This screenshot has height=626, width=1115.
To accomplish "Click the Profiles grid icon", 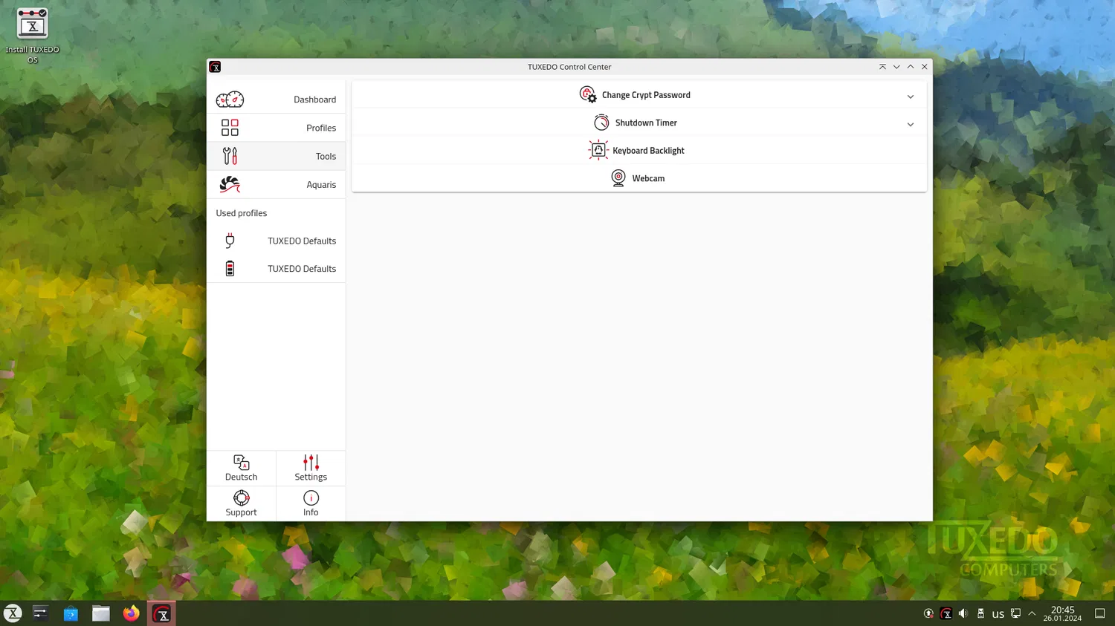I will [x=230, y=128].
